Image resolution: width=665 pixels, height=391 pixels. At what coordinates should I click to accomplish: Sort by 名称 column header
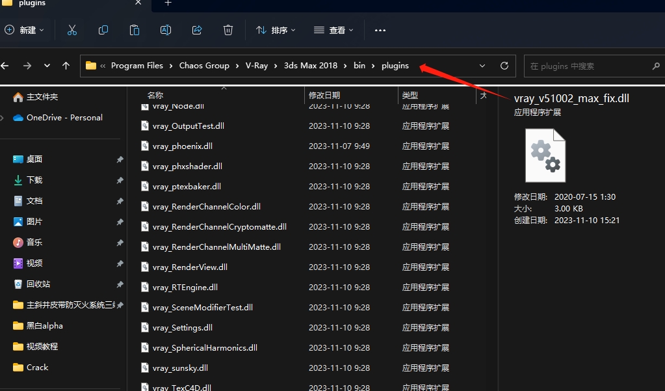(x=155, y=95)
